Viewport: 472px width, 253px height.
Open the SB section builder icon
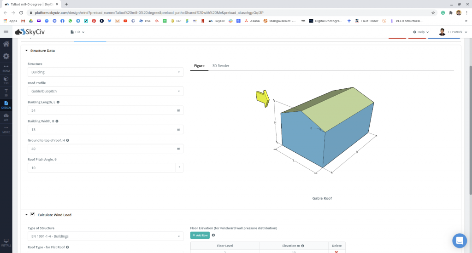6,92
